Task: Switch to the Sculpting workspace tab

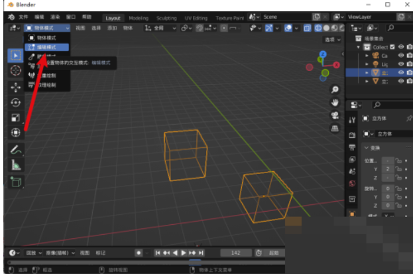Action: tap(166, 18)
